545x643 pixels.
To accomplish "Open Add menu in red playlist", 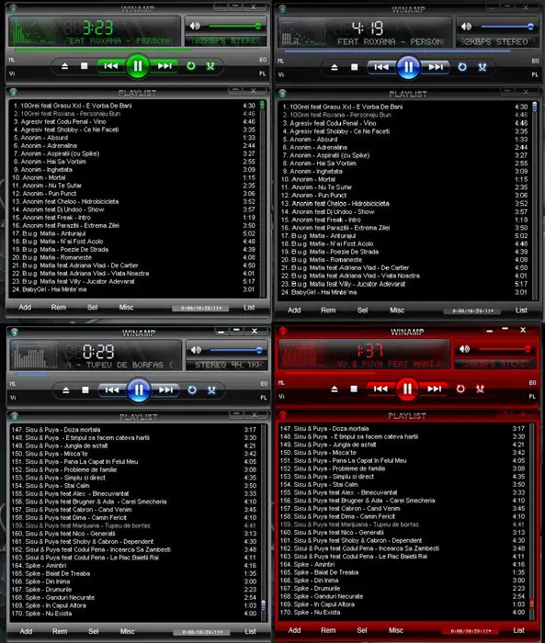I will tap(294, 630).
